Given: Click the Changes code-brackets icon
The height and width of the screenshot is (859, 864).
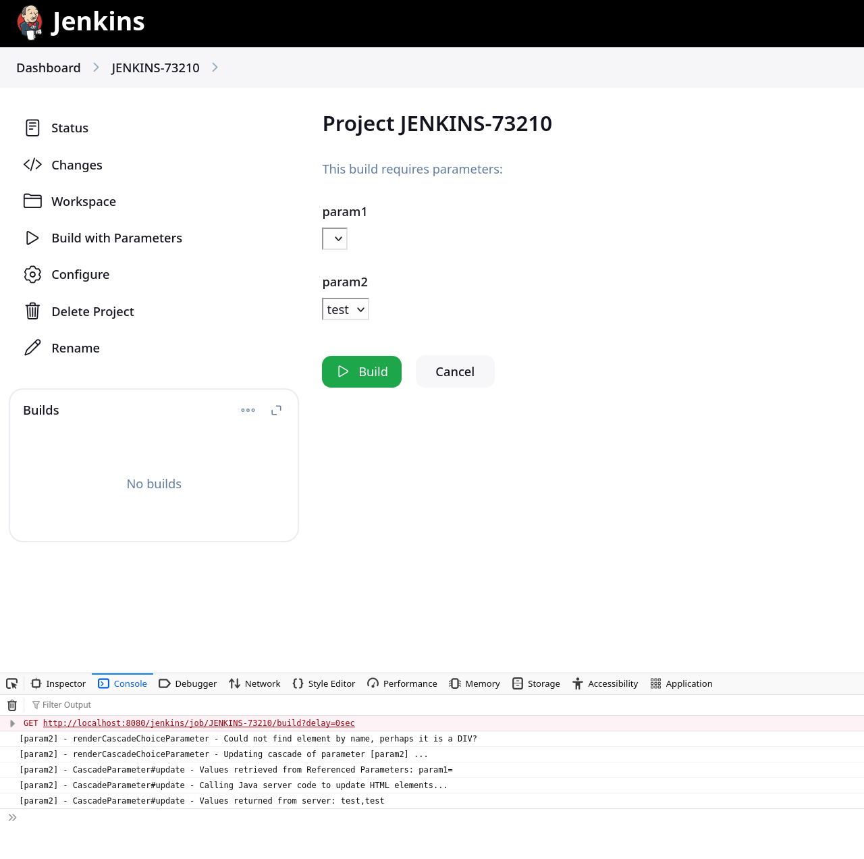Looking at the screenshot, I should pos(32,165).
